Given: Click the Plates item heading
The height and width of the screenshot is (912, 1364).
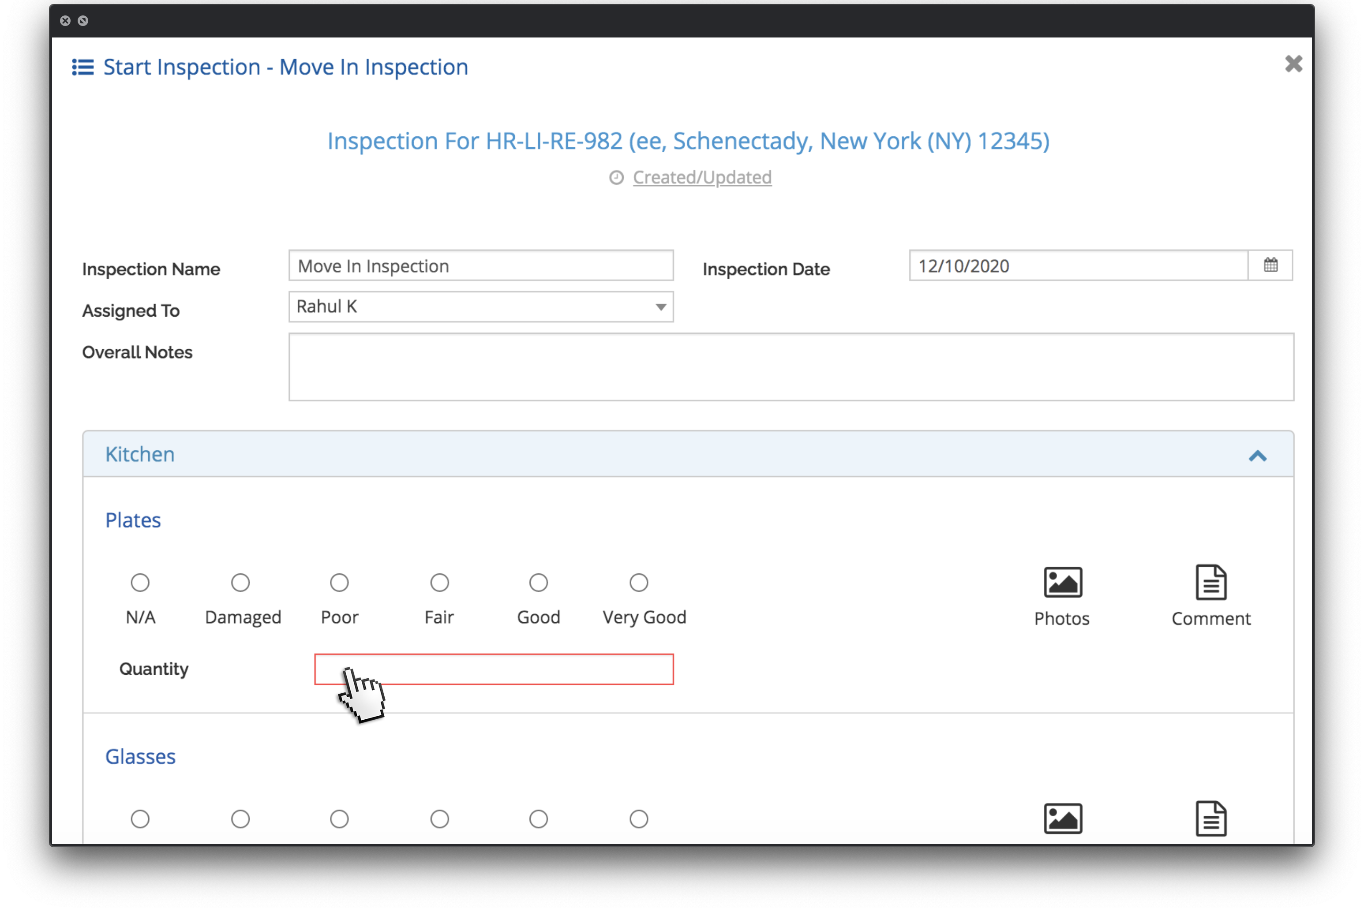Looking at the screenshot, I should click(x=133, y=520).
